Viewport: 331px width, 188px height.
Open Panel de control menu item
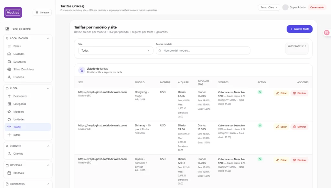pyautogui.click(x=21, y=29)
